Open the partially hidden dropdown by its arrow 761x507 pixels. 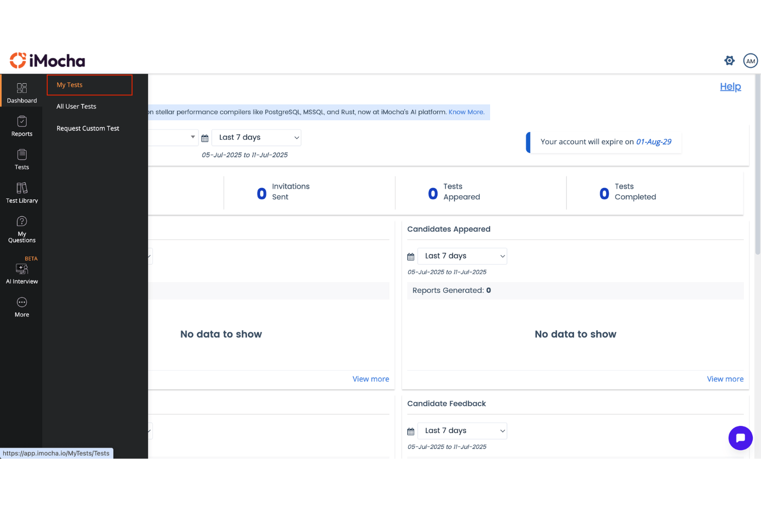pos(193,137)
